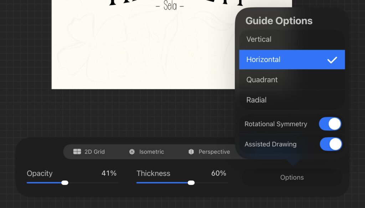Click the Opacity 41% value

[x=108, y=174]
